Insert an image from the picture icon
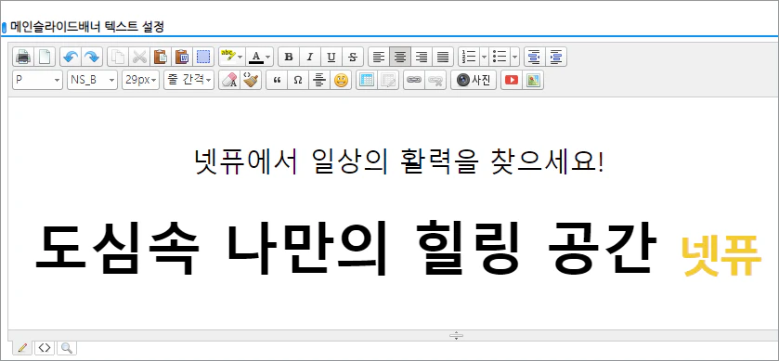 (533, 80)
